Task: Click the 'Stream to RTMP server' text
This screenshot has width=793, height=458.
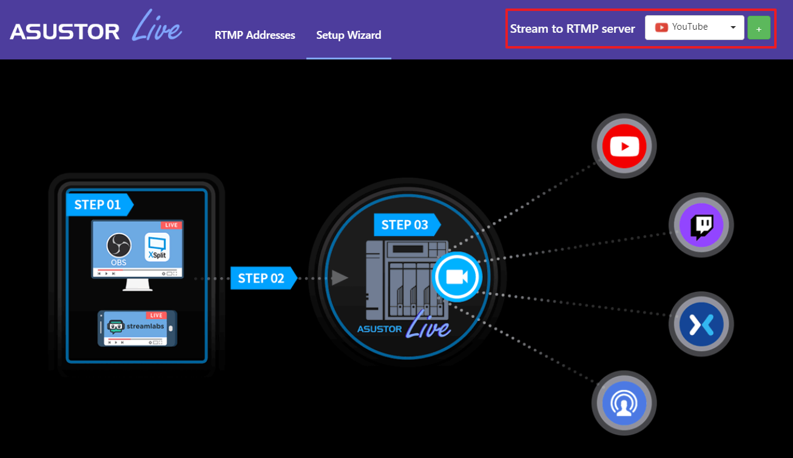Action: tap(573, 29)
